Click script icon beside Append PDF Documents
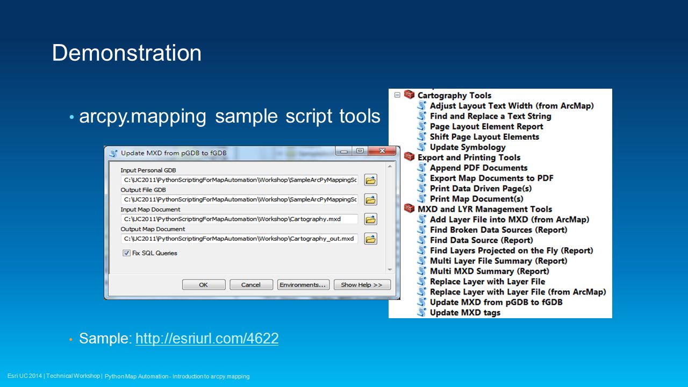This screenshot has height=387, width=688. 422,168
